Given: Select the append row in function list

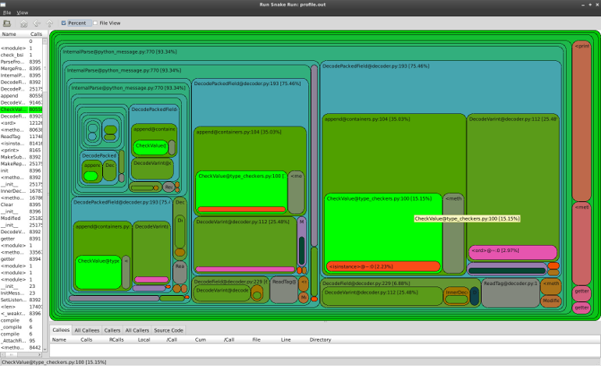Looking at the screenshot, I should coord(21,96).
